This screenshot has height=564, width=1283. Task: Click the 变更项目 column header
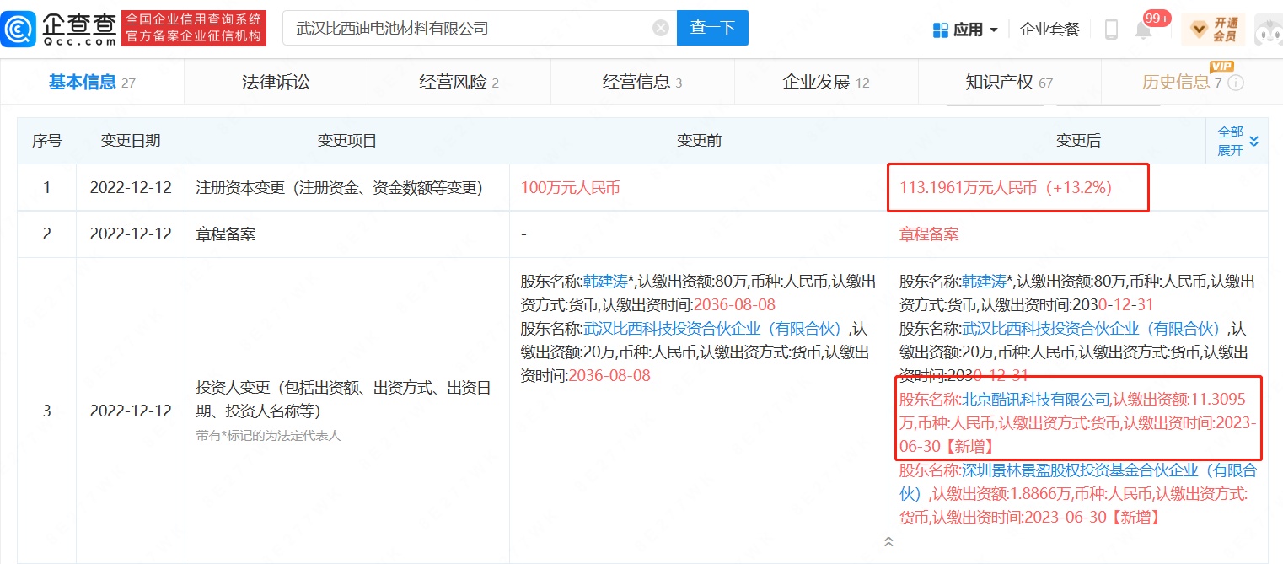[x=347, y=141]
